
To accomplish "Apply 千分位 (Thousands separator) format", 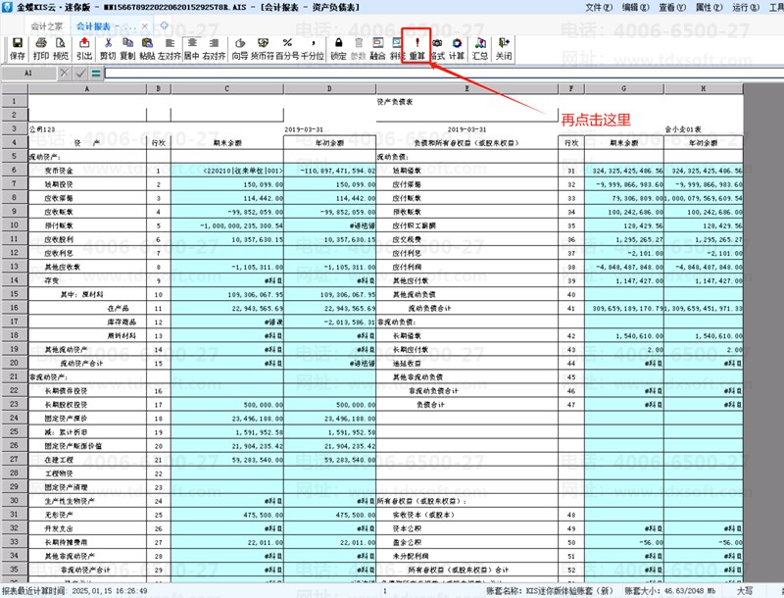I will point(313,48).
